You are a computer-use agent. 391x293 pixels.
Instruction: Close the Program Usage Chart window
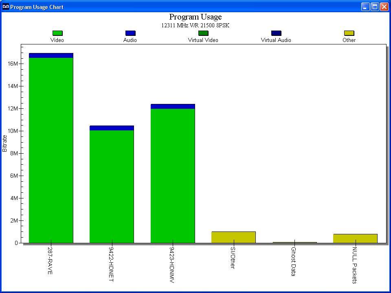point(384,7)
